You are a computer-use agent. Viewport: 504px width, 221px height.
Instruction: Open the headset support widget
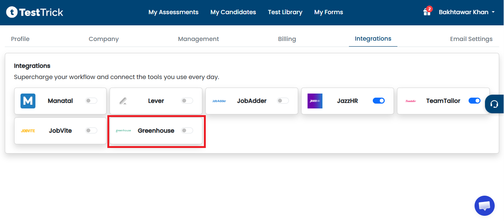click(495, 104)
